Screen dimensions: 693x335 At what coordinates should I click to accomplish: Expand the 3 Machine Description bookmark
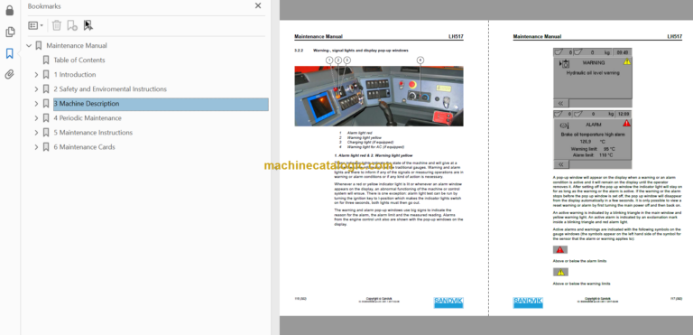point(36,104)
